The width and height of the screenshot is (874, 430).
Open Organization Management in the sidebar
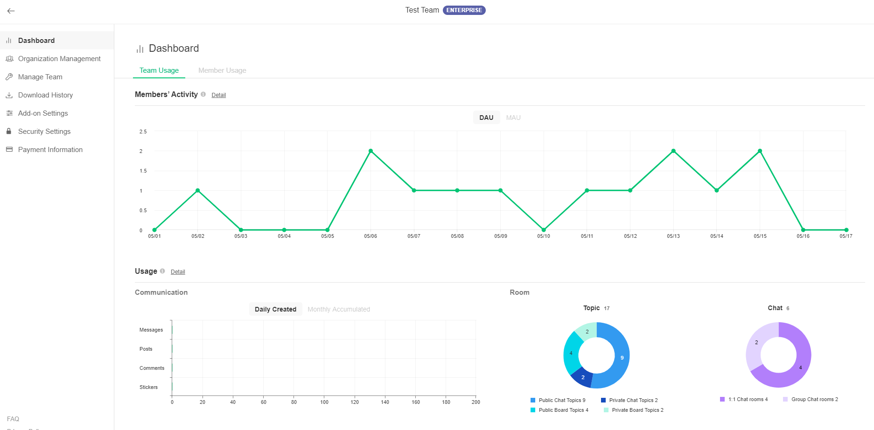click(x=57, y=59)
